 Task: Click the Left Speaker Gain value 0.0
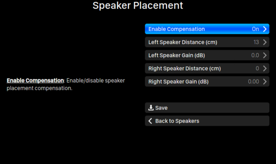pyautogui.click(x=254, y=55)
